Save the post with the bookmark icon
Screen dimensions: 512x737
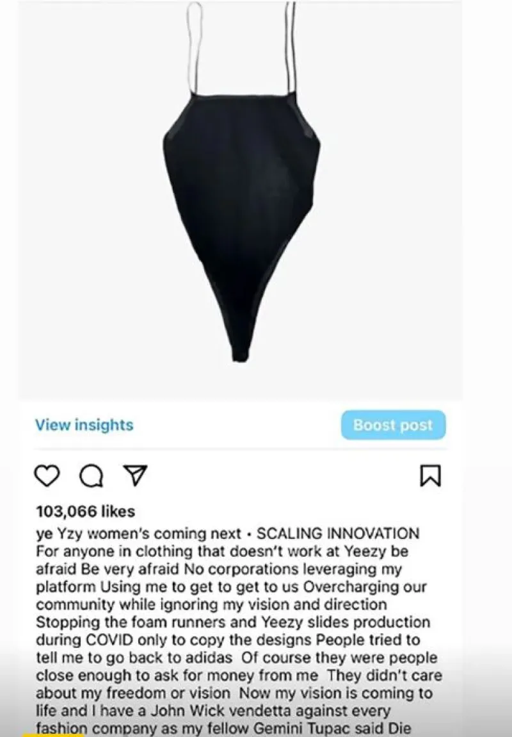click(430, 475)
